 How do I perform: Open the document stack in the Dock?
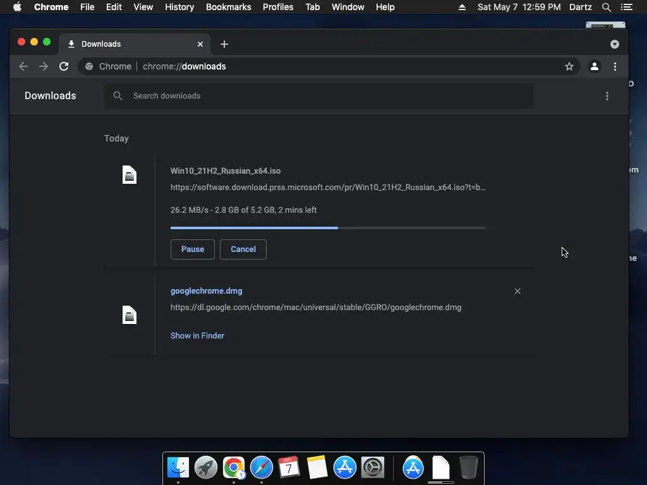tap(440, 467)
